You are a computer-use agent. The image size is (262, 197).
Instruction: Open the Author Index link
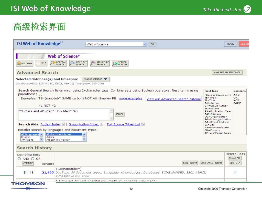[x=50, y=124]
